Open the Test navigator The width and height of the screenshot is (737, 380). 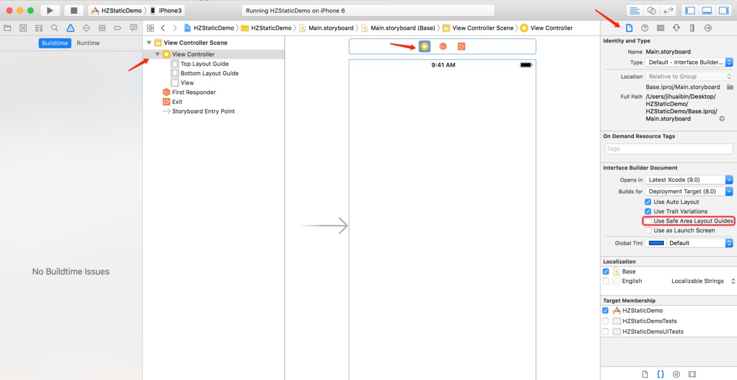[x=86, y=28]
